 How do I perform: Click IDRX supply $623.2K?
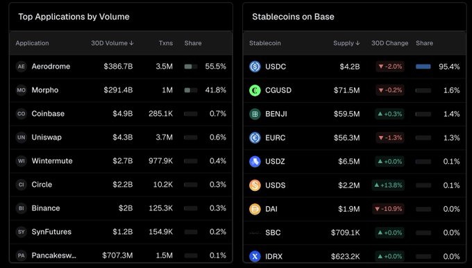pos(346,257)
